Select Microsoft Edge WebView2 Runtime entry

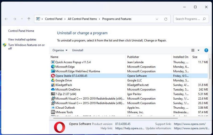[77, 71]
